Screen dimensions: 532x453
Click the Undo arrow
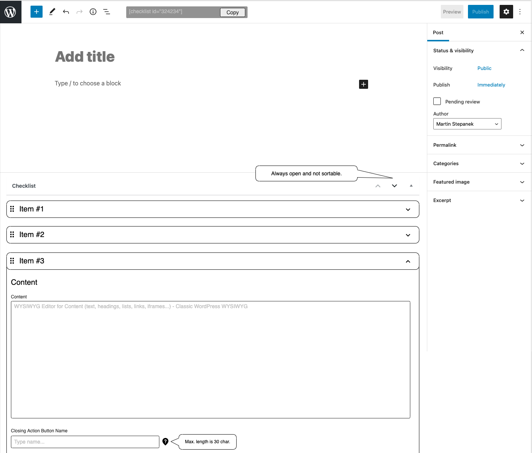click(x=66, y=12)
